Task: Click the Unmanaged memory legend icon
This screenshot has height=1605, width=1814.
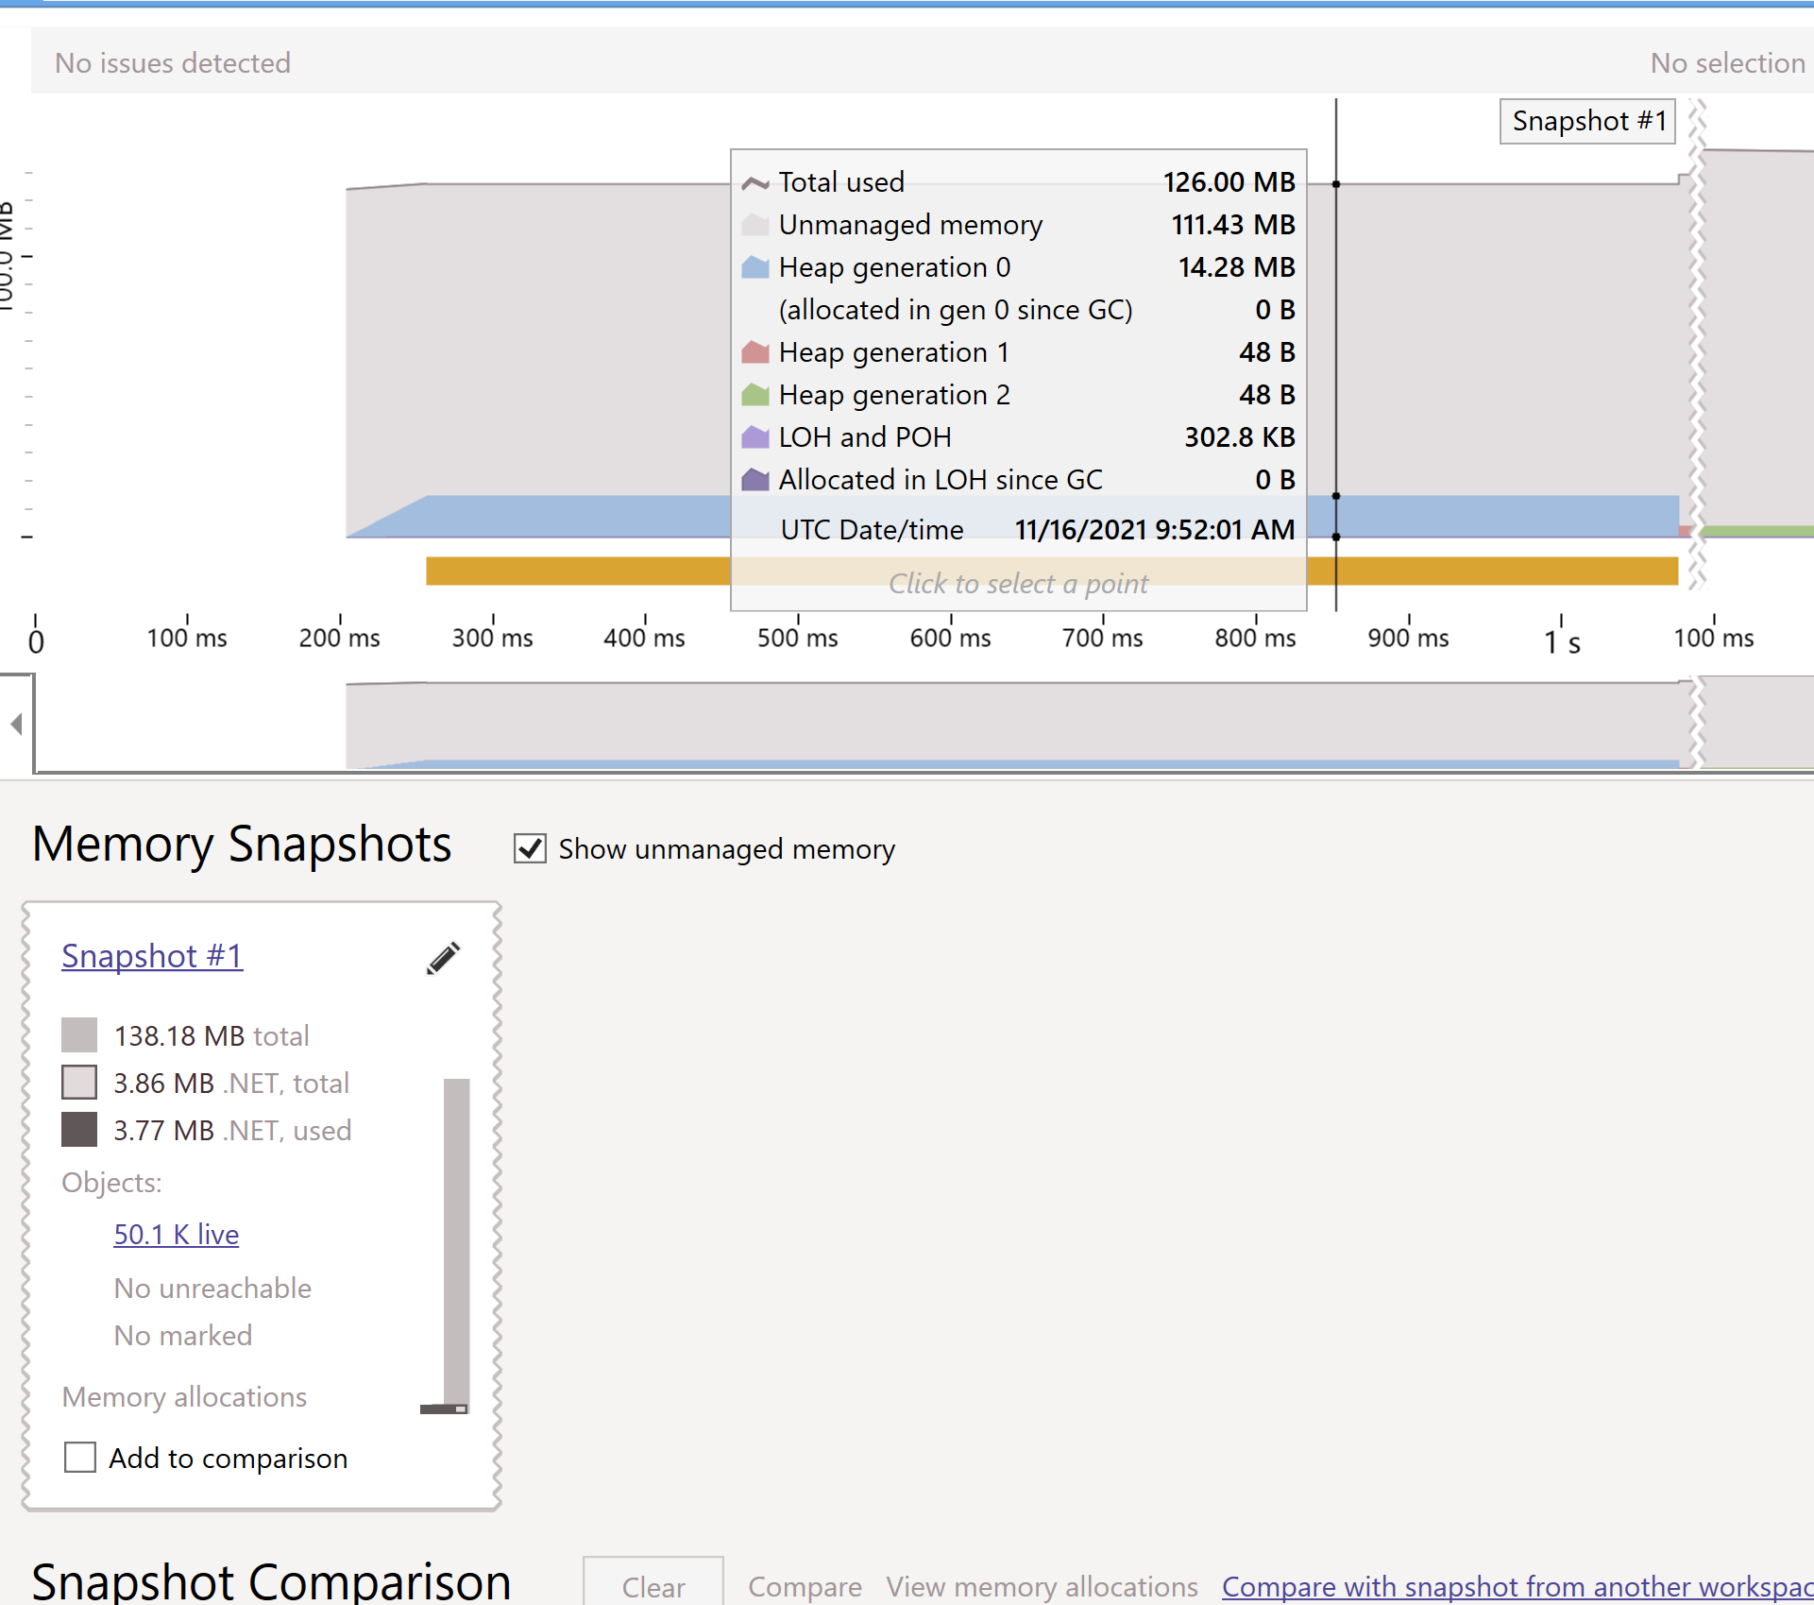Action: 756,224
